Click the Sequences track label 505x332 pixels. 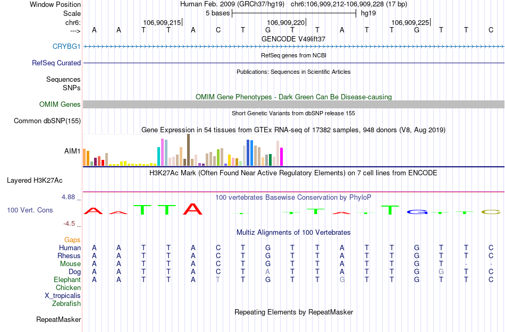tap(63, 79)
